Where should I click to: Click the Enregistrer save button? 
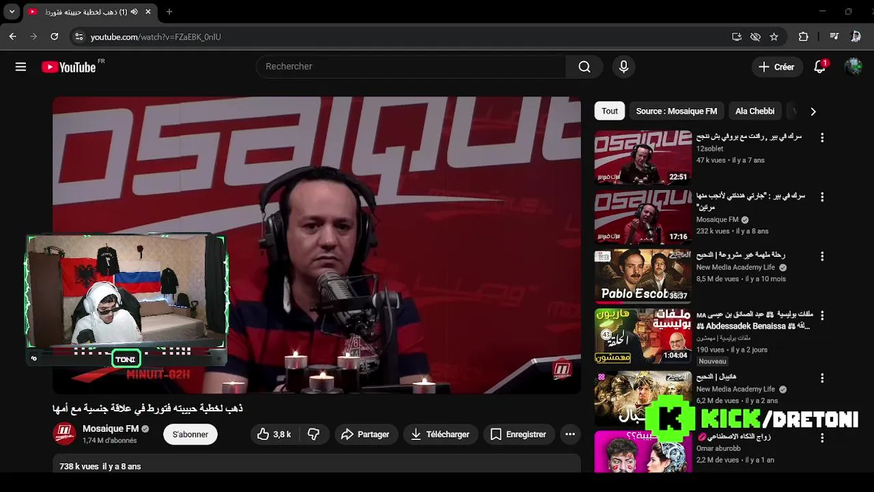coord(519,434)
